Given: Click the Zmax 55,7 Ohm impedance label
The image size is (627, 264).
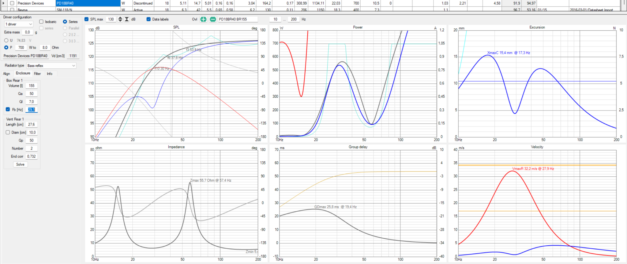Looking at the screenshot, I should point(211,180).
